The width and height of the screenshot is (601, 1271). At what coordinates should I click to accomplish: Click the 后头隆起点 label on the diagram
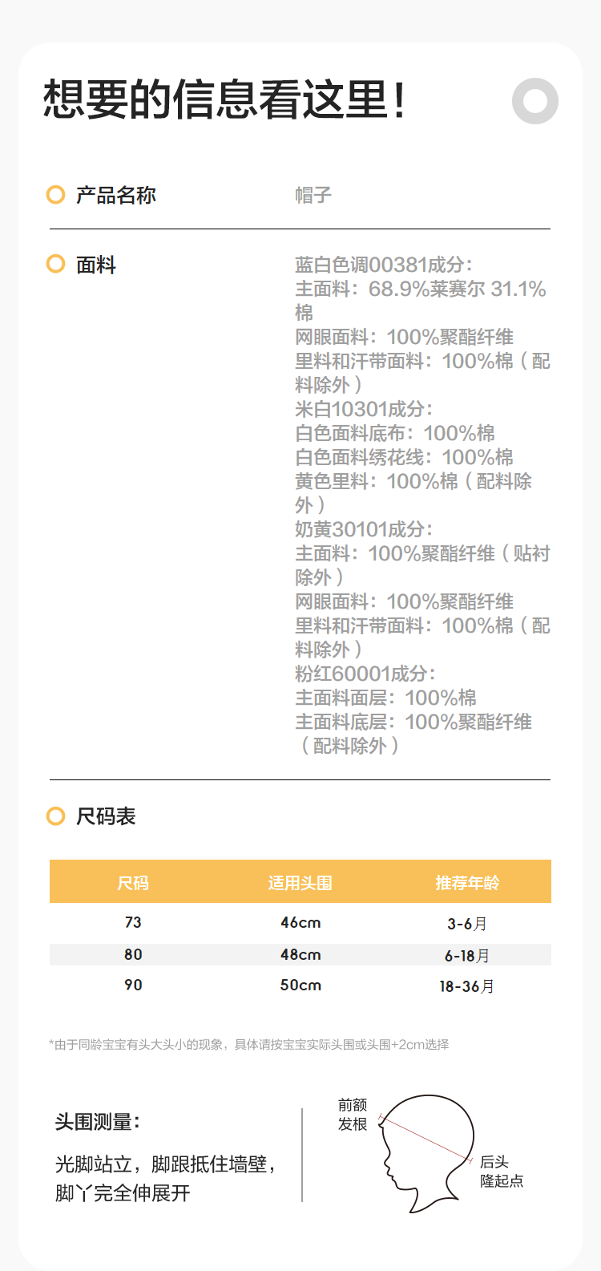pos(502,1171)
